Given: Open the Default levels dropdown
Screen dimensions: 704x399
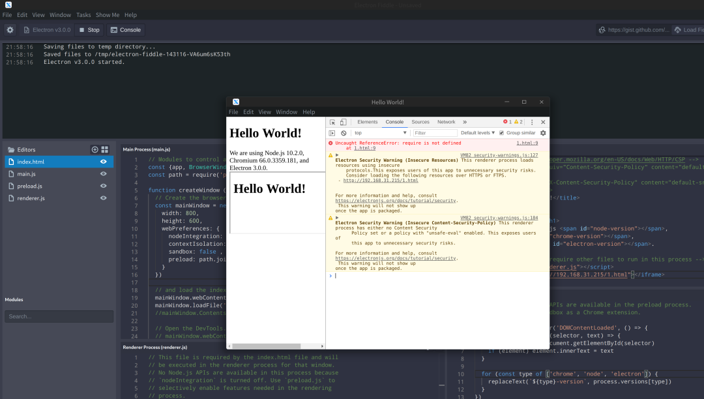Looking at the screenshot, I should pyautogui.click(x=478, y=133).
